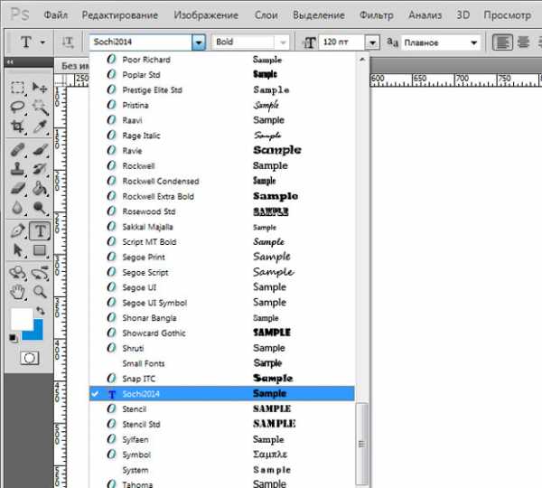542x488 pixels.
Task: Select the Pen tool
Action: [x=17, y=230]
